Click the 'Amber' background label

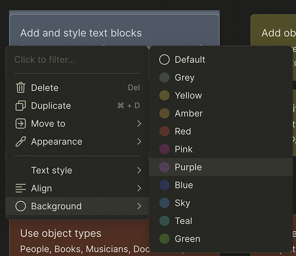tap(189, 113)
